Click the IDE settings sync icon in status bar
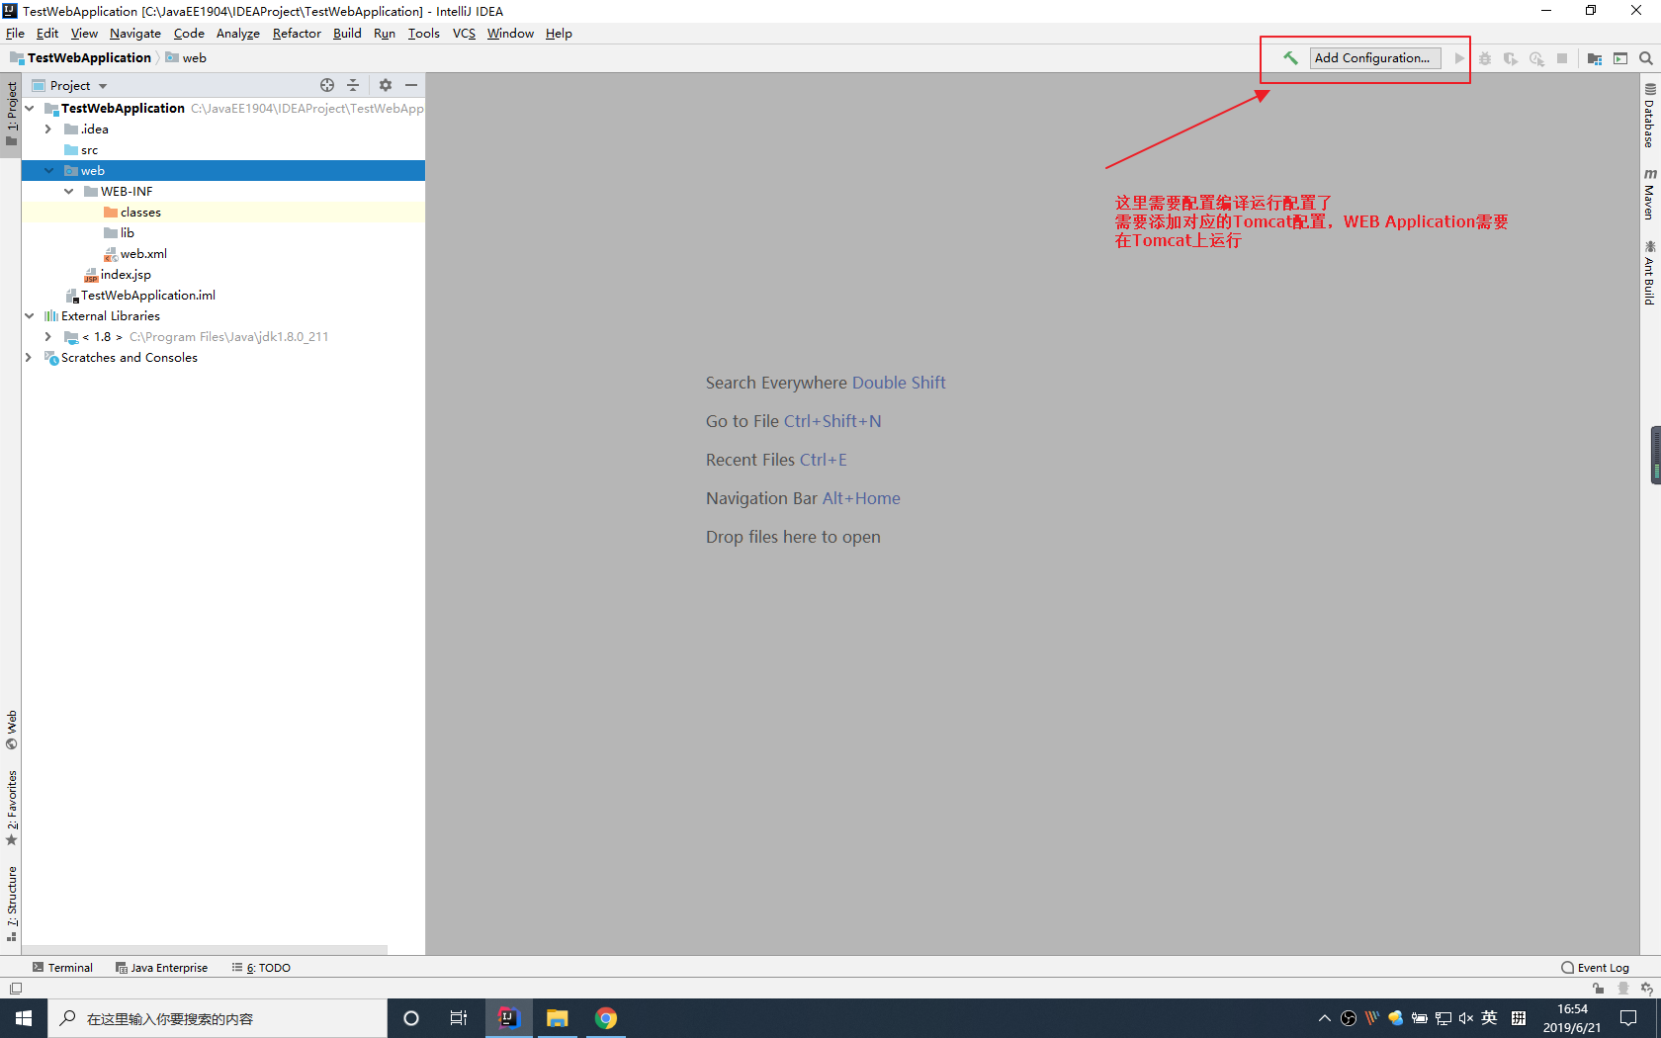The height and width of the screenshot is (1038, 1661). [1647, 989]
